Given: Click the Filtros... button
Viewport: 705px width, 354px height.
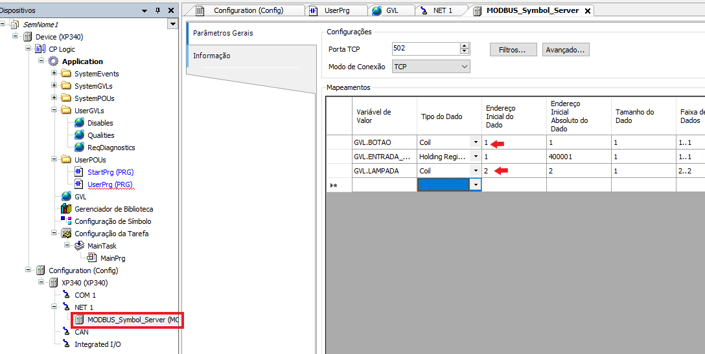Looking at the screenshot, I should pos(513,50).
